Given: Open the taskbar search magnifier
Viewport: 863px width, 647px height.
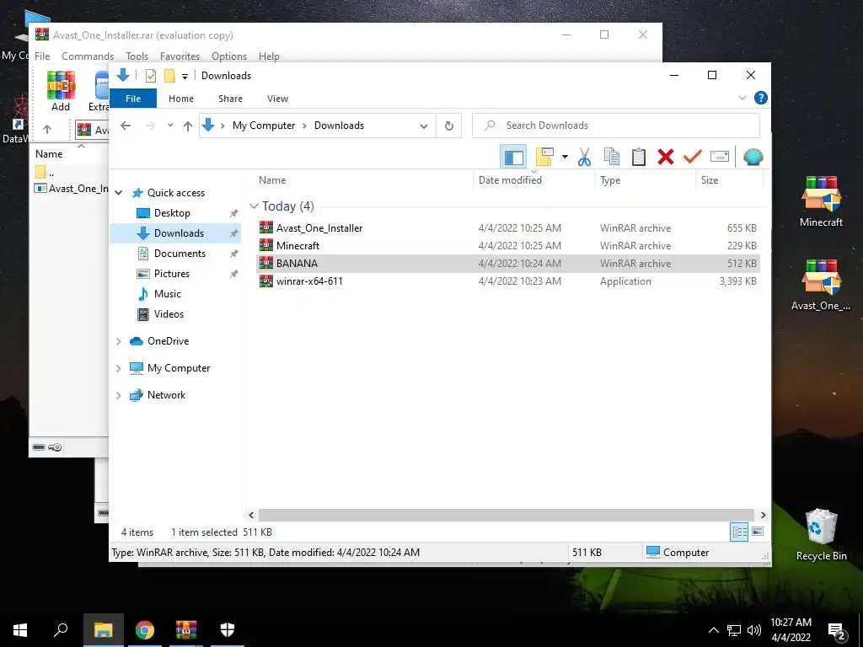Looking at the screenshot, I should tap(61, 630).
